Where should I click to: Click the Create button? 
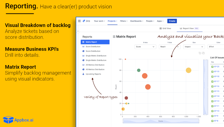point(172,21)
